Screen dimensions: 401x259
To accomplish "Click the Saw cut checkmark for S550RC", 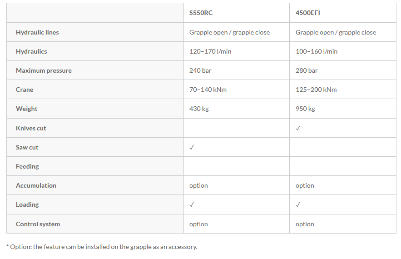I will [192, 147].
